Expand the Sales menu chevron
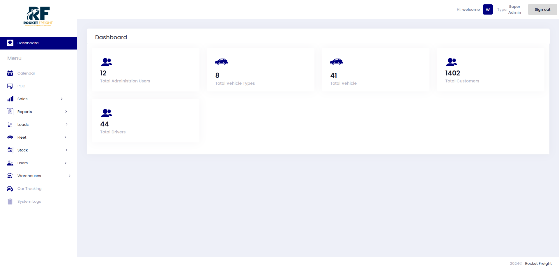The width and height of the screenshot is (559, 270). click(61, 99)
